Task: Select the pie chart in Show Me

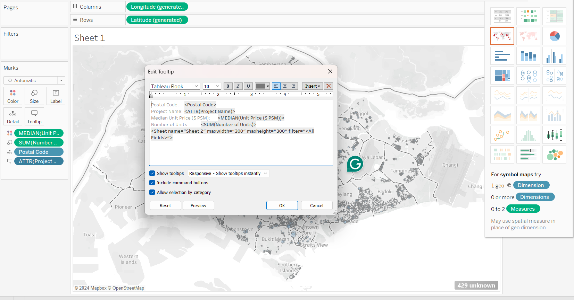Action: pyautogui.click(x=554, y=36)
